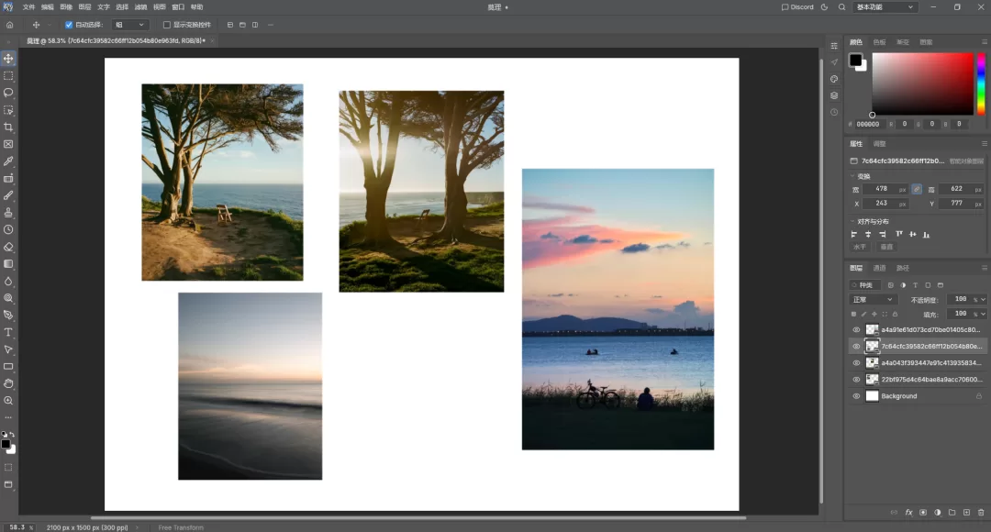This screenshot has width=991, height=532.
Task: Hide the a4a91e61d073 layer
Action: pyautogui.click(x=856, y=330)
